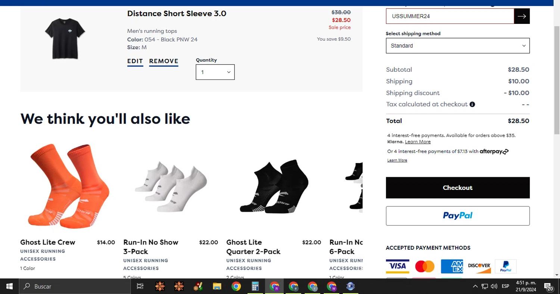Click the 'You save $9.50' text
Viewport: 560px width, 294px height.
click(x=334, y=39)
